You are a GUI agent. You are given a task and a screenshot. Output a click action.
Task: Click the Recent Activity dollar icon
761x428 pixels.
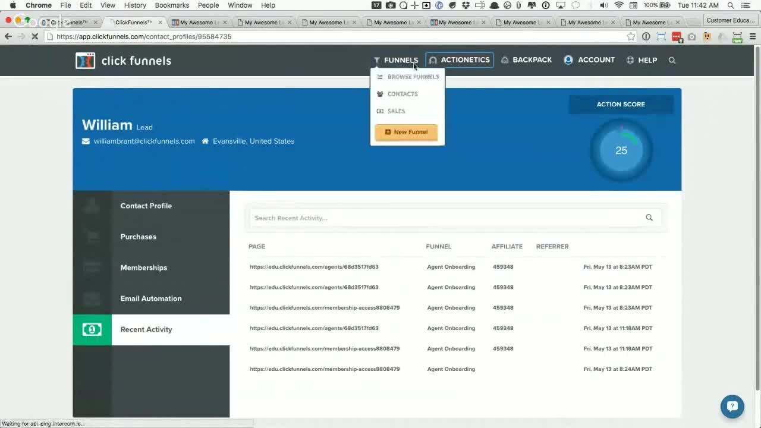tap(92, 329)
